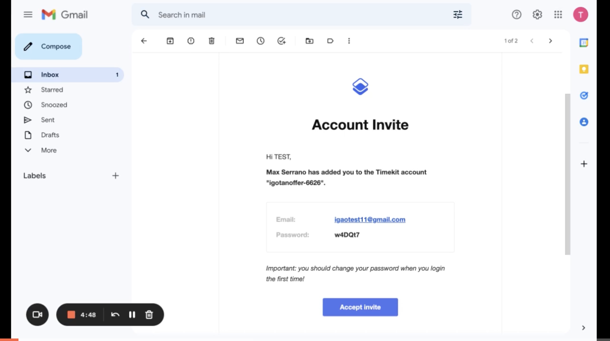This screenshot has width=610, height=341.
Task: Mark the email as unread
Action: point(240,41)
